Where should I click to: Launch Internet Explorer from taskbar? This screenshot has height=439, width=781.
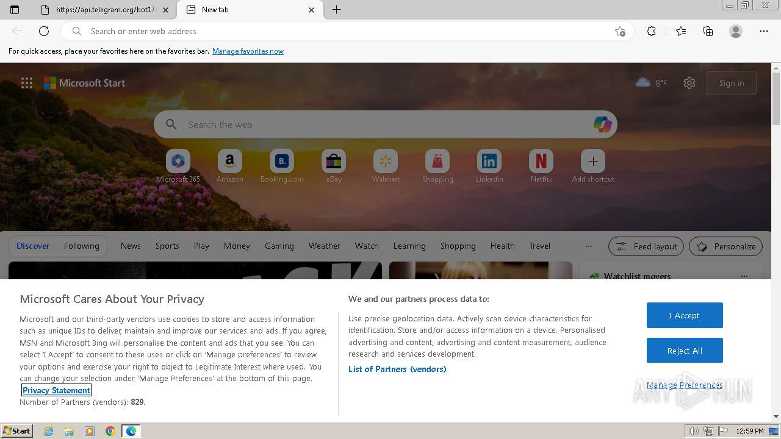49,431
